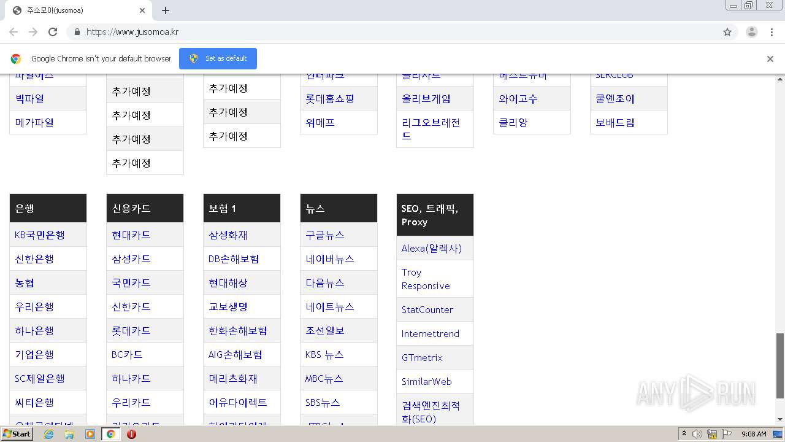Click the browser back arrow
The width and height of the screenshot is (785, 442).
(13, 32)
